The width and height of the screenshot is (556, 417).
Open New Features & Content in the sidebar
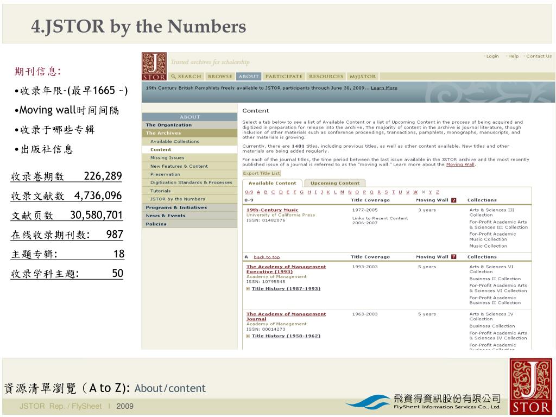(189, 166)
